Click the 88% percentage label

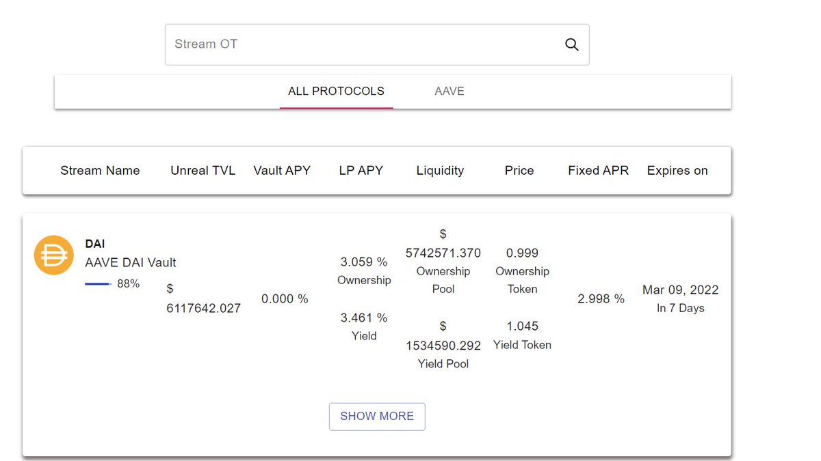(x=128, y=283)
